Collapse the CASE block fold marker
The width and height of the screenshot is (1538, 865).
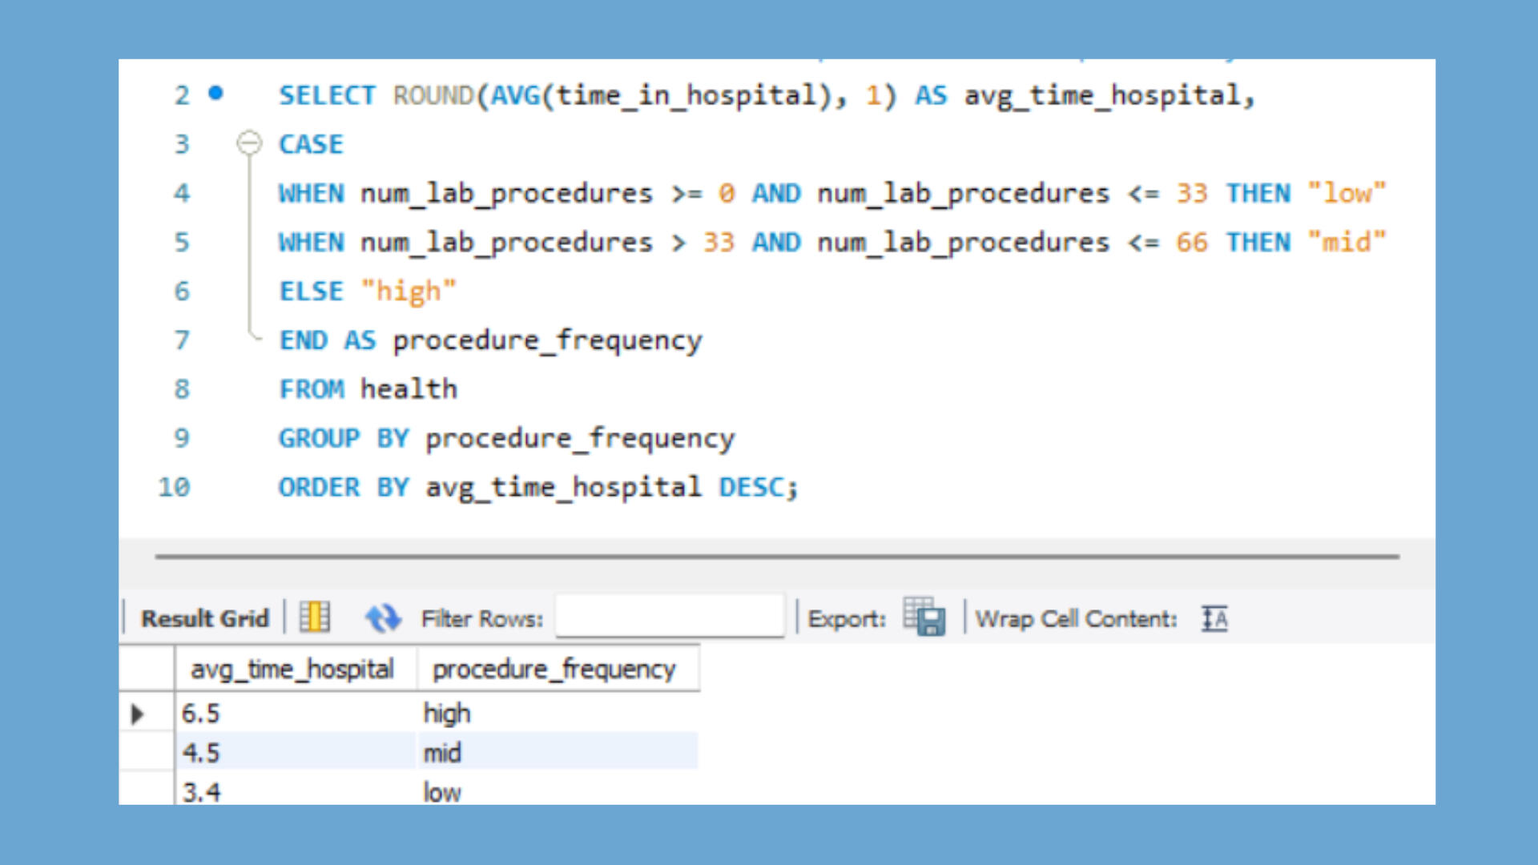point(249,143)
